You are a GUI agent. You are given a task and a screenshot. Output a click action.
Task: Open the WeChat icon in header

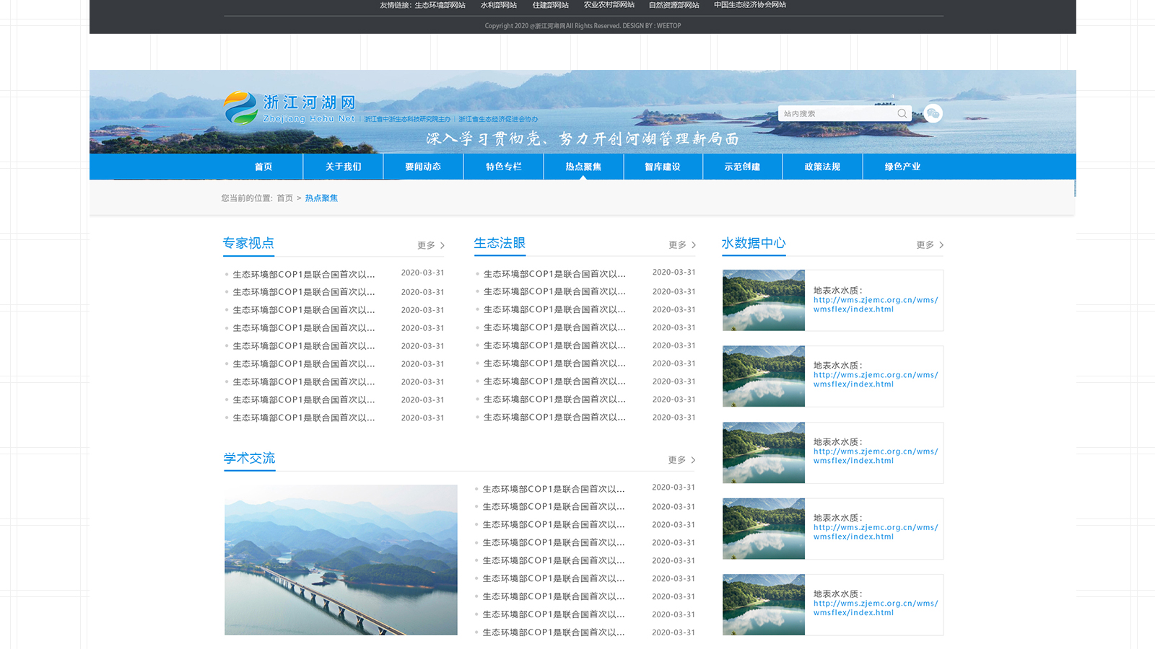933,113
